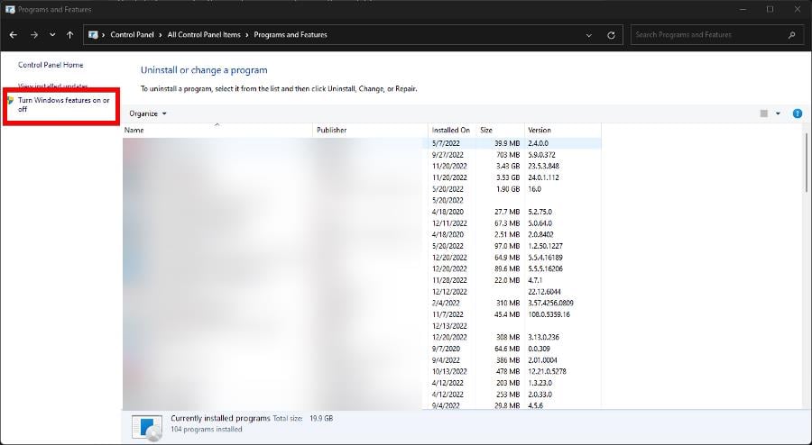812x445 pixels.
Task: Click the installed programs icon in status bar
Action: pos(147,428)
